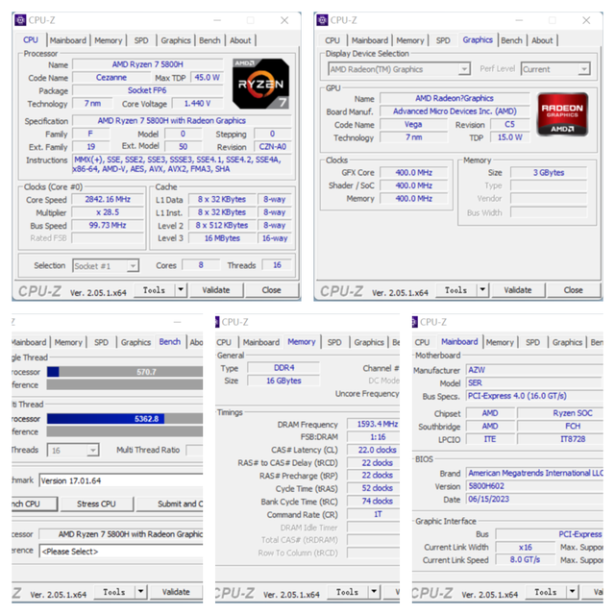Click Validate button in Bench window

click(176, 592)
